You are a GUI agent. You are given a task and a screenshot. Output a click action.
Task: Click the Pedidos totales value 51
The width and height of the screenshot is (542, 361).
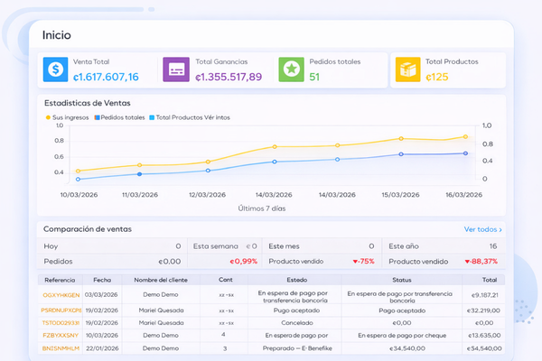[314, 77]
